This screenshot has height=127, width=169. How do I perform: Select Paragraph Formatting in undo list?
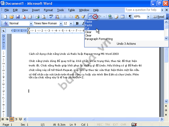124,39
